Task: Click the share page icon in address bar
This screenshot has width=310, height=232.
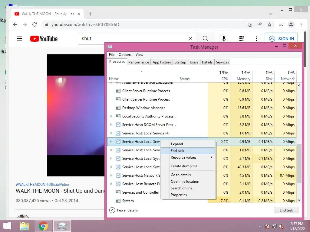Action: pos(259,24)
